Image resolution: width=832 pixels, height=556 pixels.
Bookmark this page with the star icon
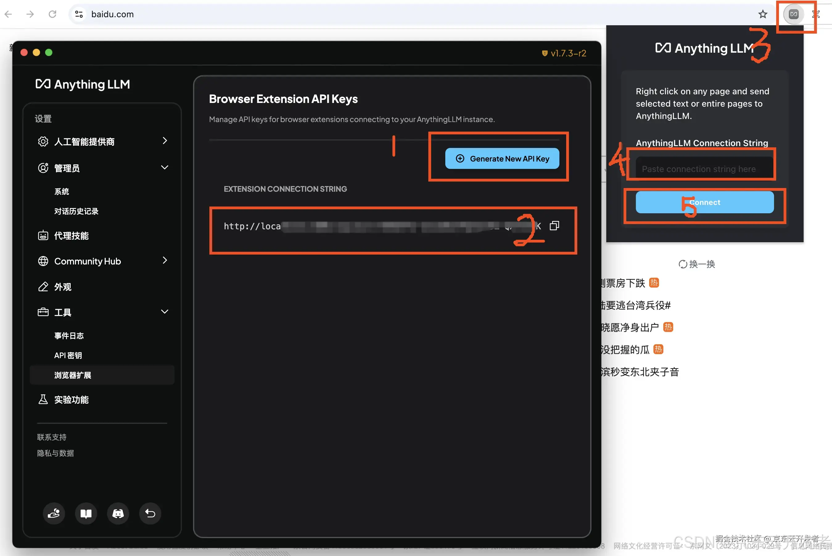point(762,14)
